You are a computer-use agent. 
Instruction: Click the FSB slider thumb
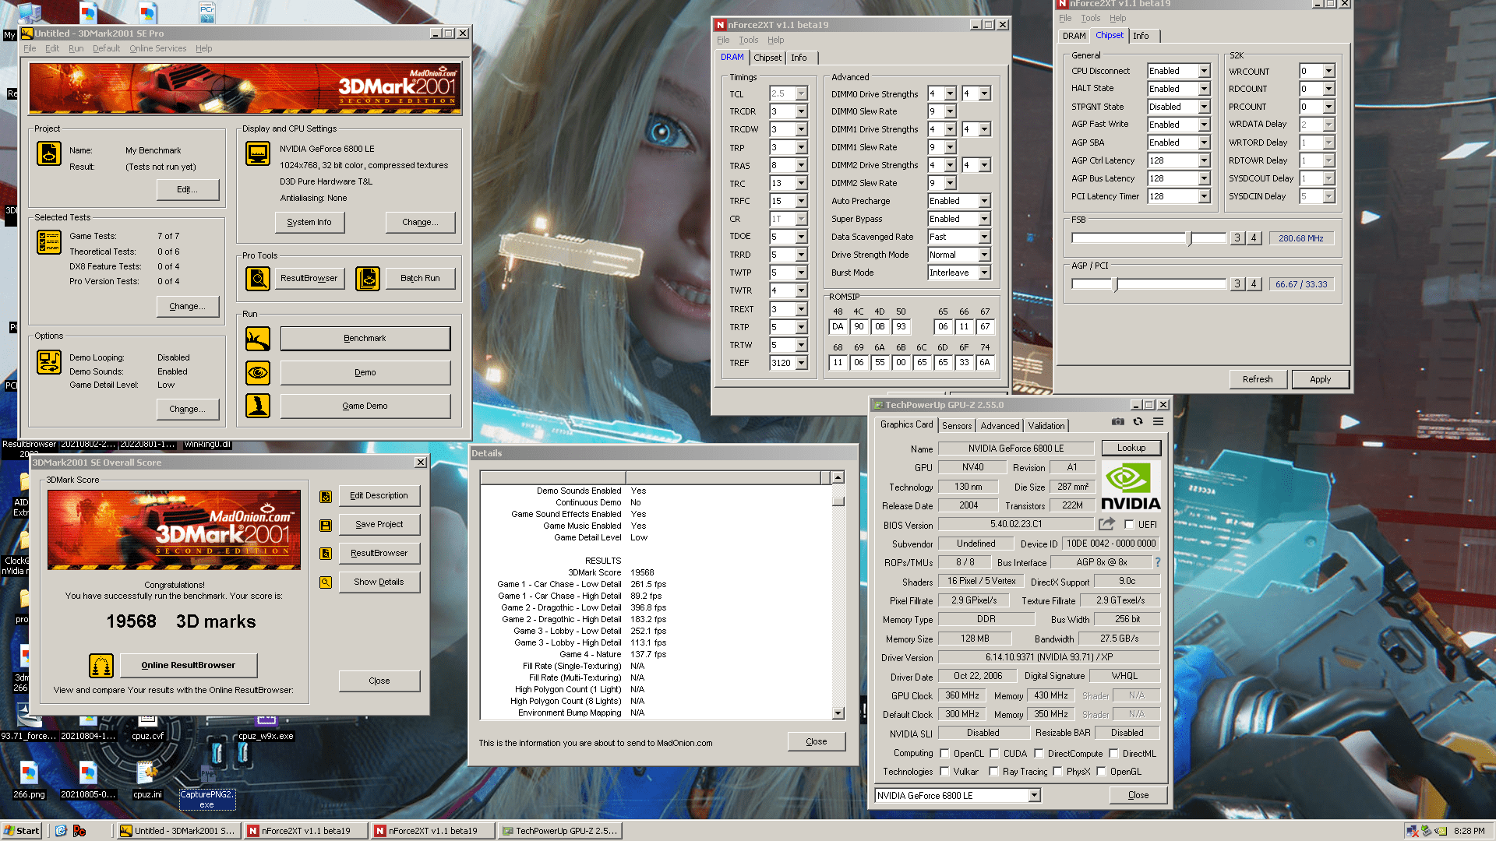click(1189, 238)
